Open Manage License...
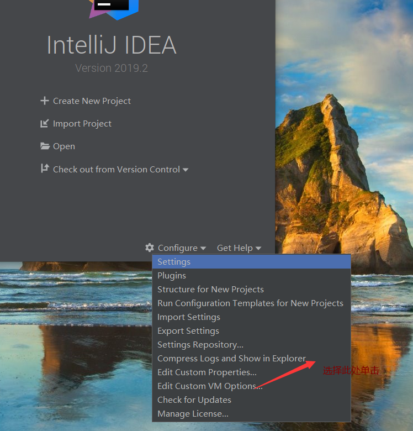 coord(251,414)
